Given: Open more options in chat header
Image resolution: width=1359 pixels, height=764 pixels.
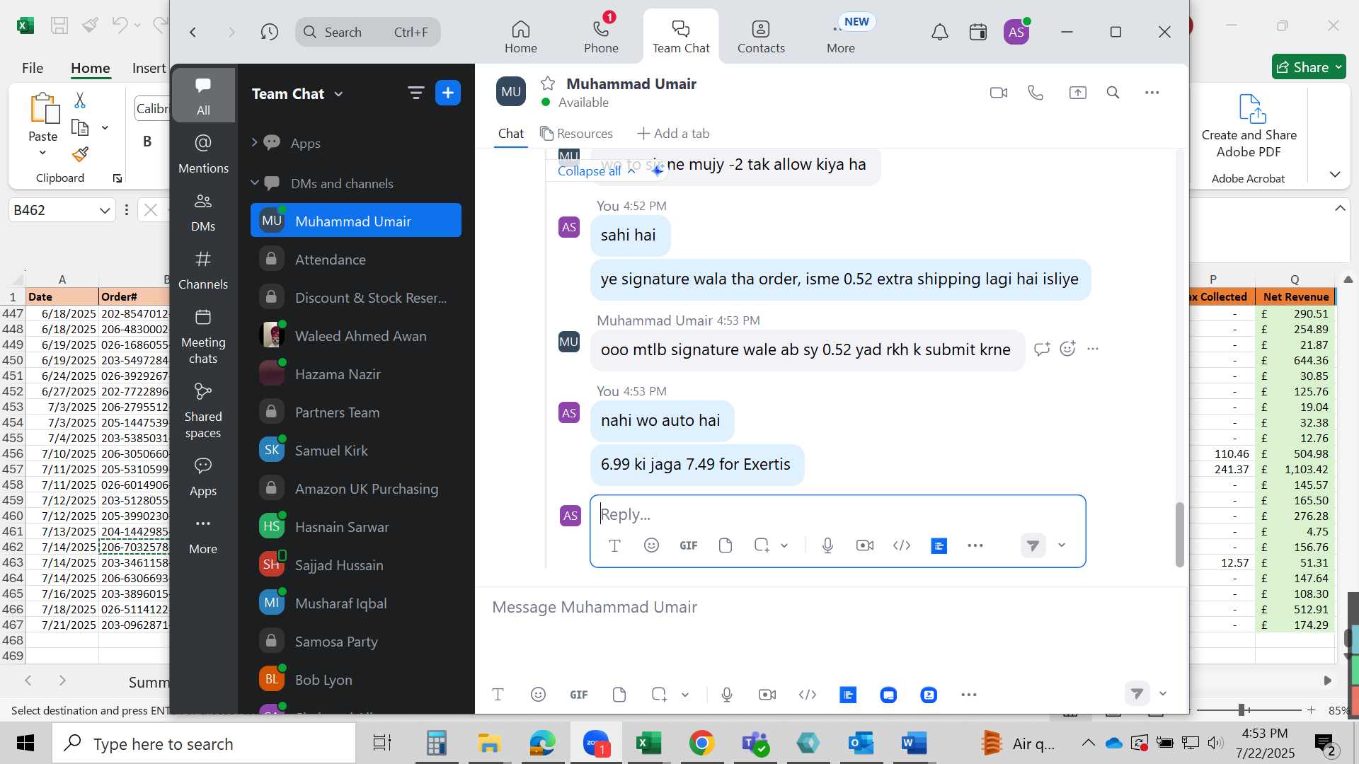Looking at the screenshot, I should tap(1152, 93).
